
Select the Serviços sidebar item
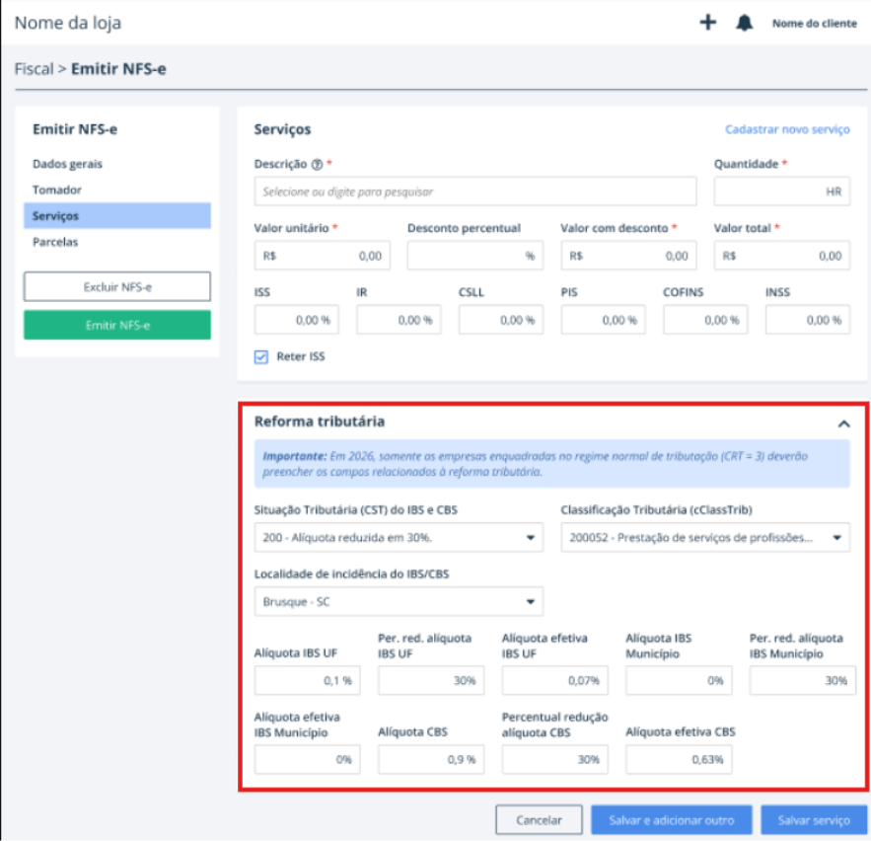click(x=117, y=215)
